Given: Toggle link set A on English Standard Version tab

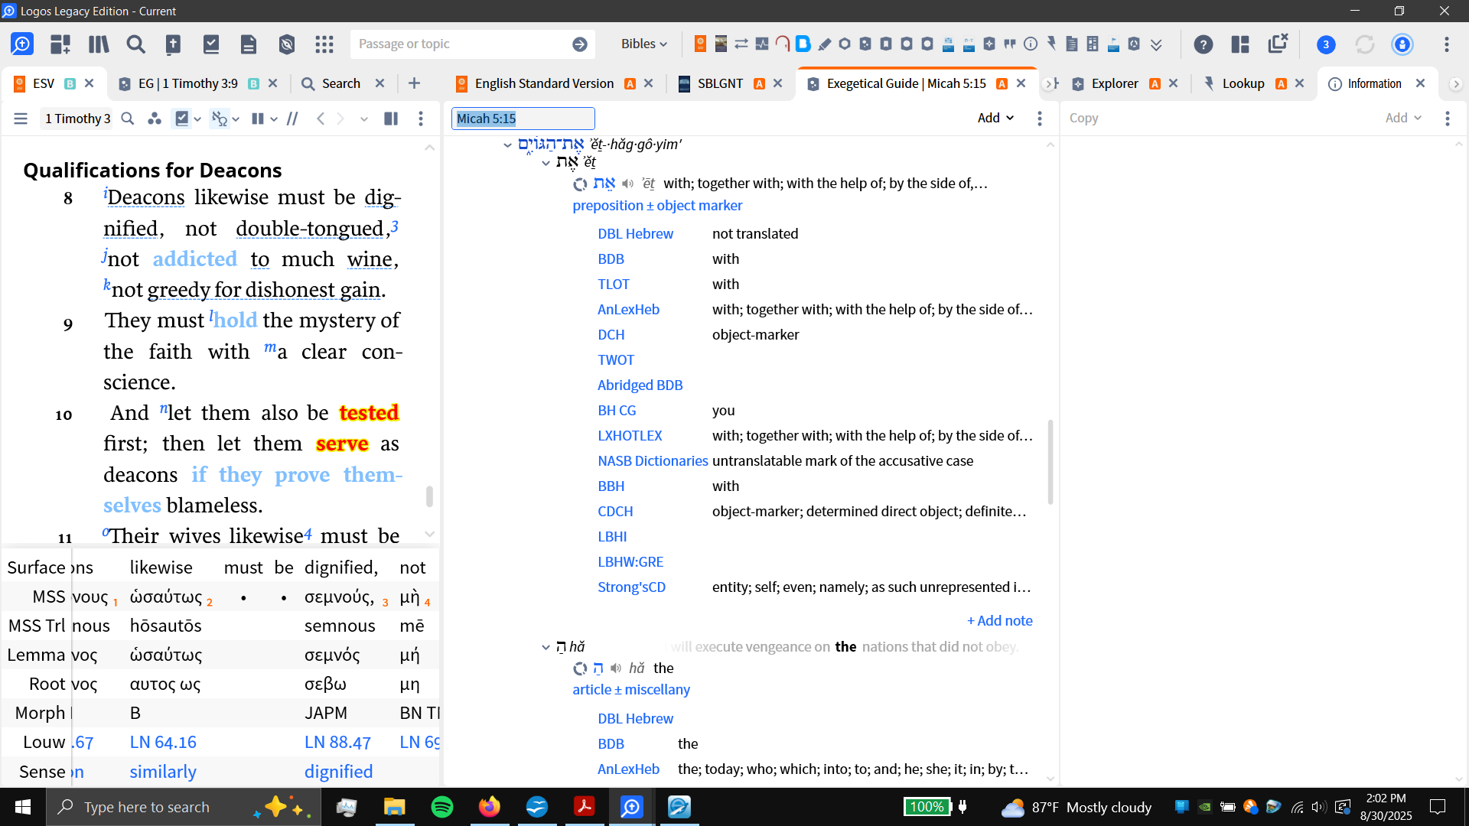Looking at the screenshot, I should tap(630, 84).
